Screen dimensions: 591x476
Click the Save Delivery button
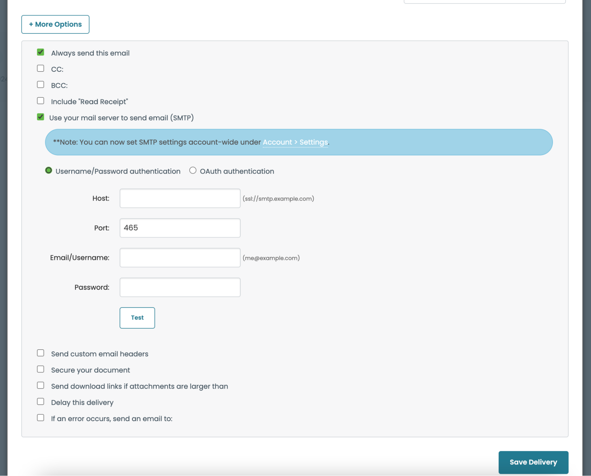click(533, 462)
